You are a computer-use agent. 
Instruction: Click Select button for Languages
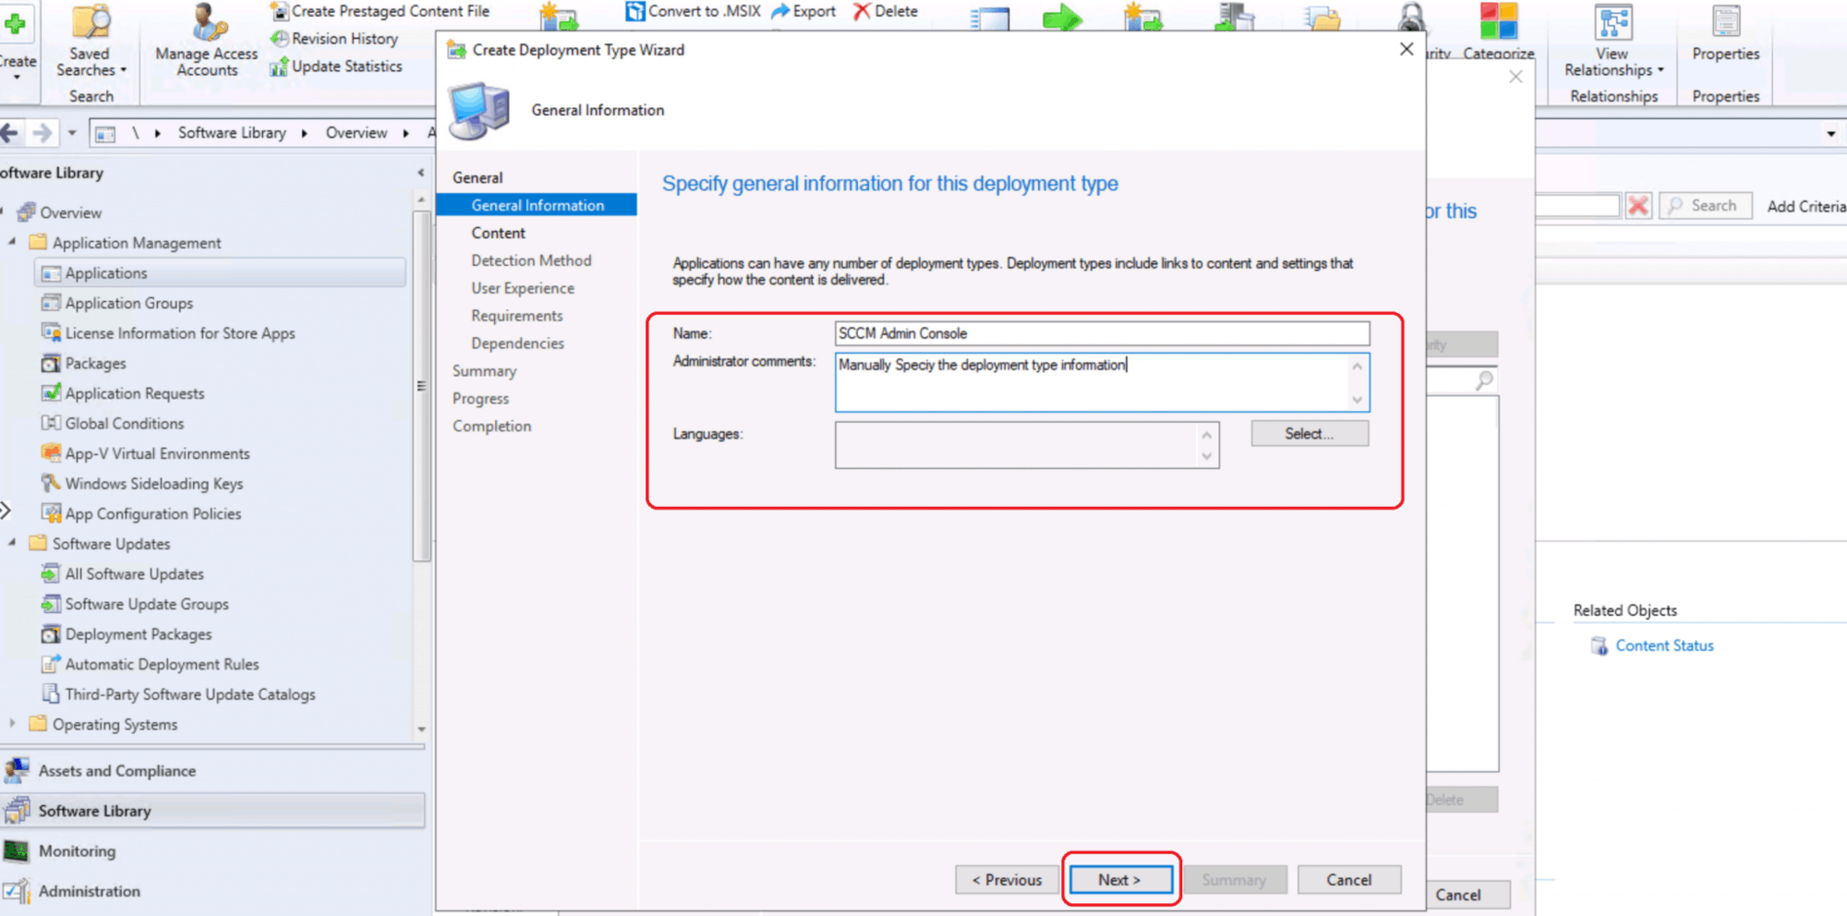point(1310,433)
